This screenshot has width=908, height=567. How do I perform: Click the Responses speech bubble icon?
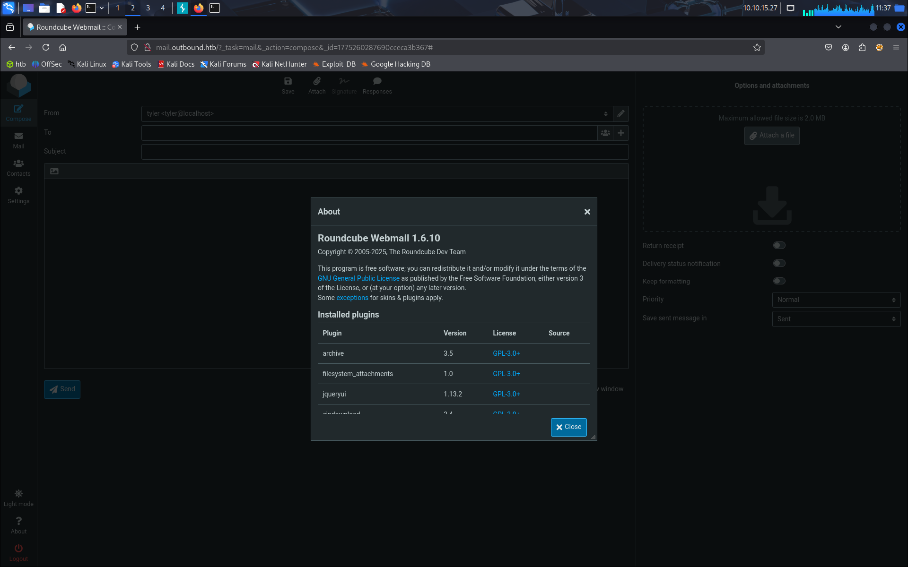[377, 86]
